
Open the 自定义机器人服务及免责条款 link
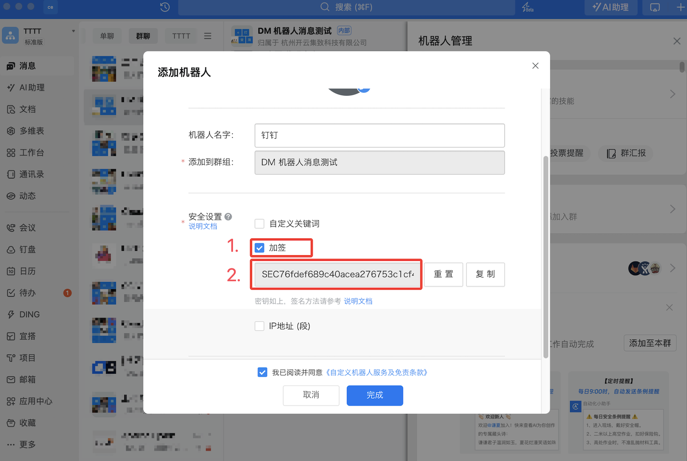pyautogui.click(x=377, y=372)
